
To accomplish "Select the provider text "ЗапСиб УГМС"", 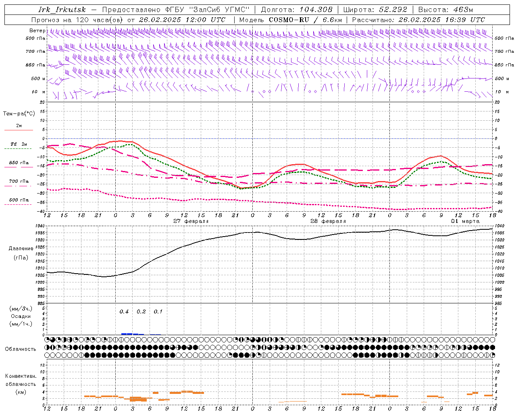I will coord(219,10).
